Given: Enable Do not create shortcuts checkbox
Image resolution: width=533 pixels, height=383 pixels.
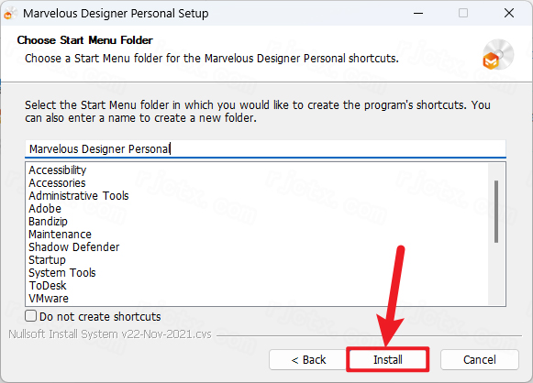Looking at the screenshot, I should pyautogui.click(x=30, y=316).
